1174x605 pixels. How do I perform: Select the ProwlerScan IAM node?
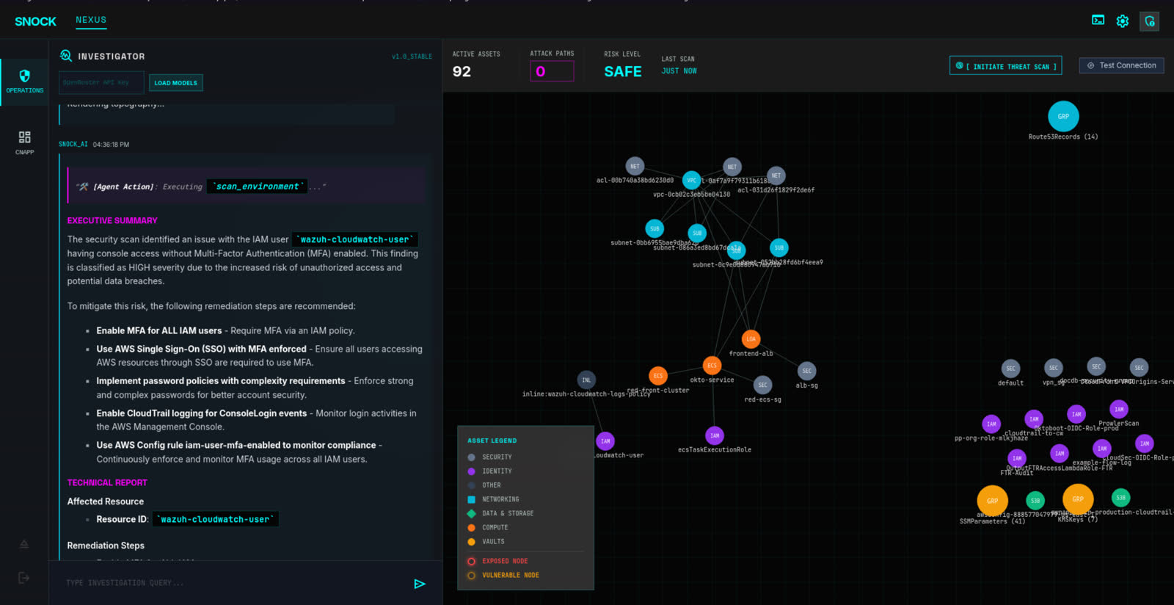[x=1119, y=409]
